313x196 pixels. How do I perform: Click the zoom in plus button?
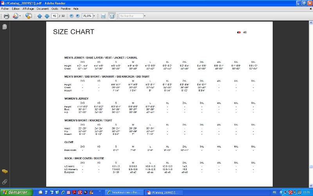(78, 16)
